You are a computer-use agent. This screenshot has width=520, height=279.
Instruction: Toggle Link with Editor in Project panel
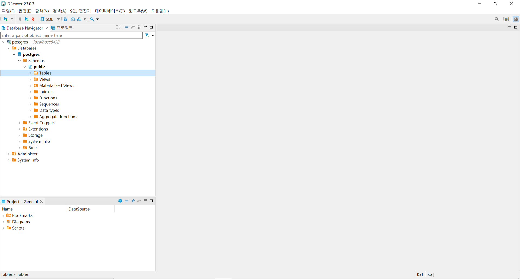coord(139,201)
